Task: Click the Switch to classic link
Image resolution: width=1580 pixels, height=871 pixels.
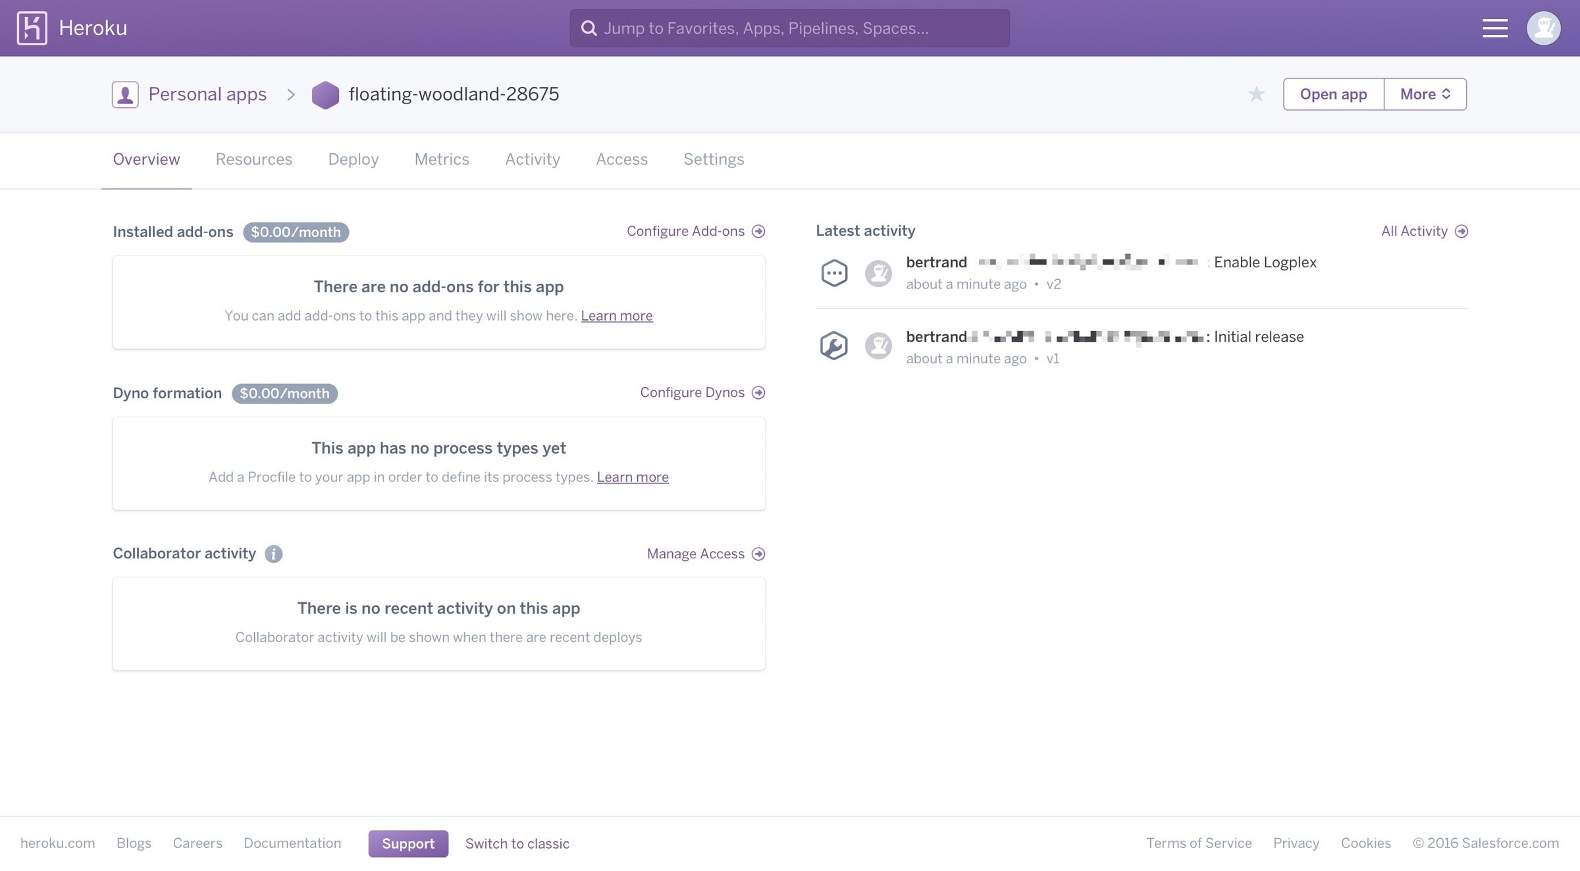Action: coord(517,843)
